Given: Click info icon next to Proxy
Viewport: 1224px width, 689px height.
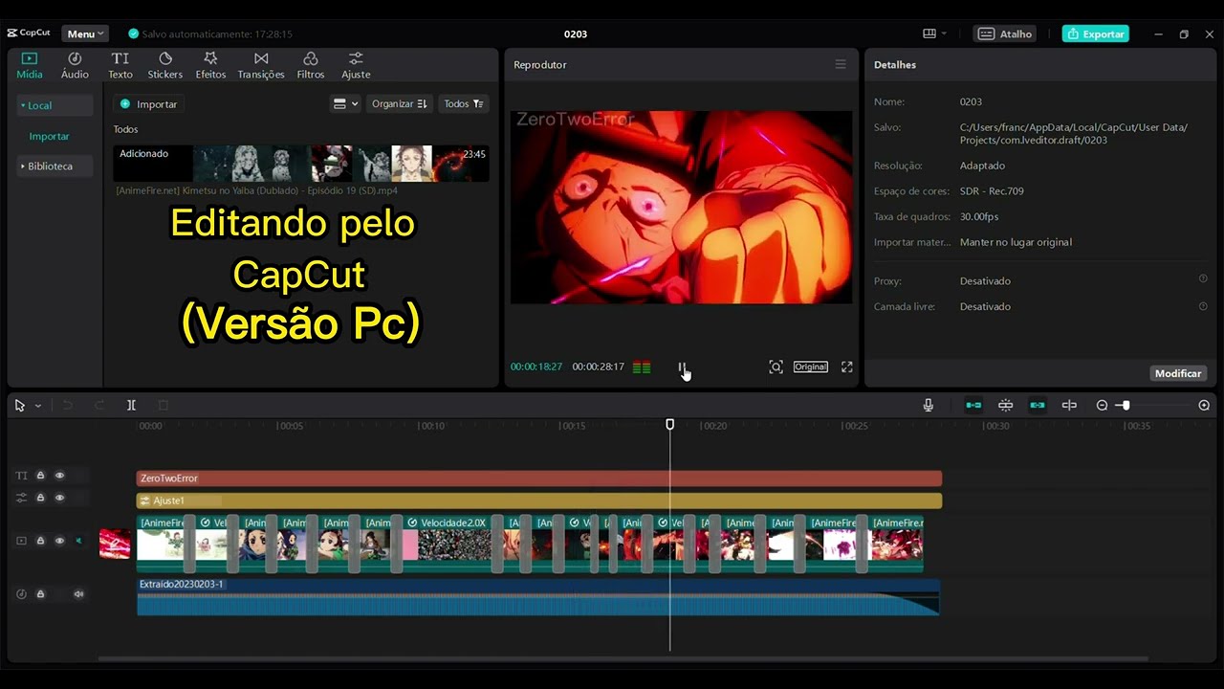Looking at the screenshot, I should click(x=1203, y=279).
